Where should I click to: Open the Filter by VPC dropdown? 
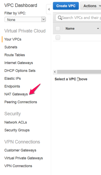[25, 20]
